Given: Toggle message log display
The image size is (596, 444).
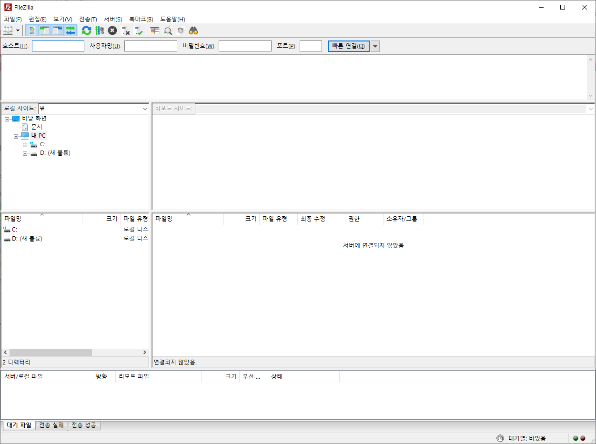Looking at the screenshot, I should coord(31,30).
